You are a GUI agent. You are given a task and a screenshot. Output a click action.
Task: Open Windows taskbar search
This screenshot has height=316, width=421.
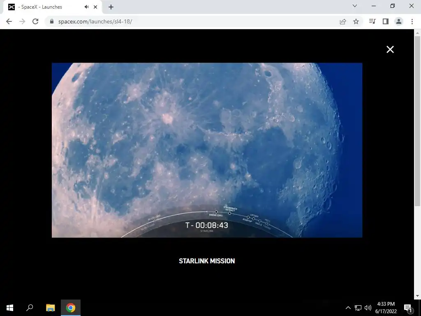pyautogui.click(x=30, y=308)
